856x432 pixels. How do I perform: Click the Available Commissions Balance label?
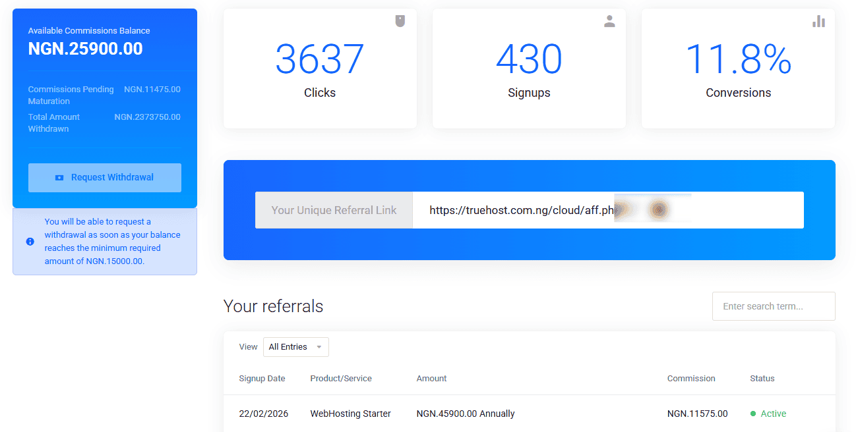[x=89, y=31]
